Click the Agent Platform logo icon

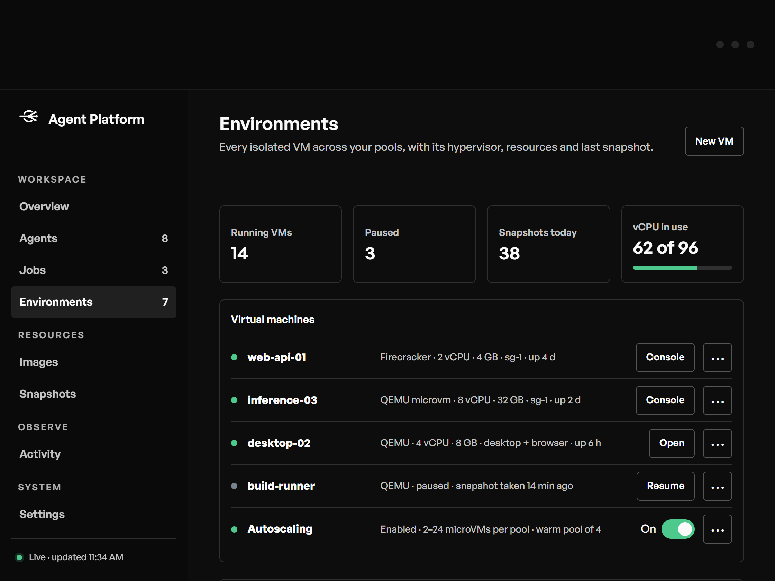tap(29, 117)
